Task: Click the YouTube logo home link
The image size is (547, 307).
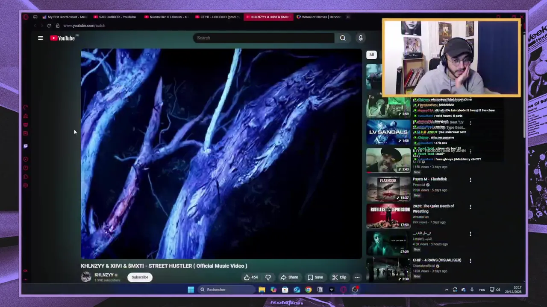Action: [62, 38]
